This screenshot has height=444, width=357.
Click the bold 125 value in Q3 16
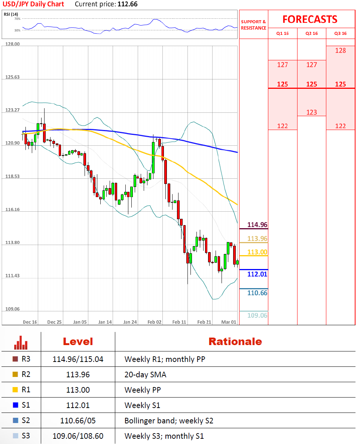pos(341,84)
